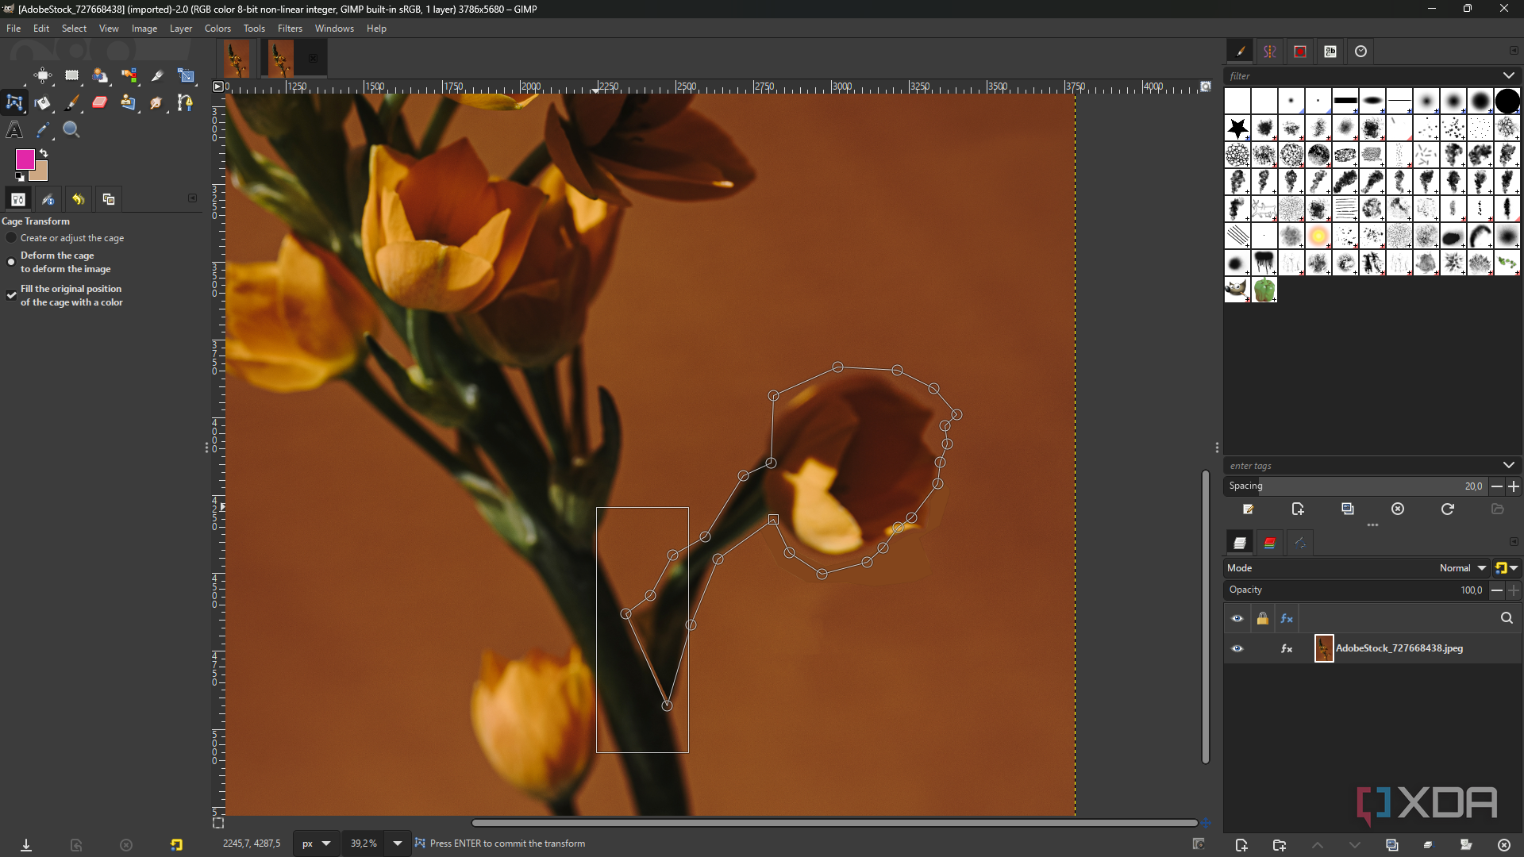1524x857 pixels.
Task: Expand the brush filter dropdown
Action: pos(1508,76)
